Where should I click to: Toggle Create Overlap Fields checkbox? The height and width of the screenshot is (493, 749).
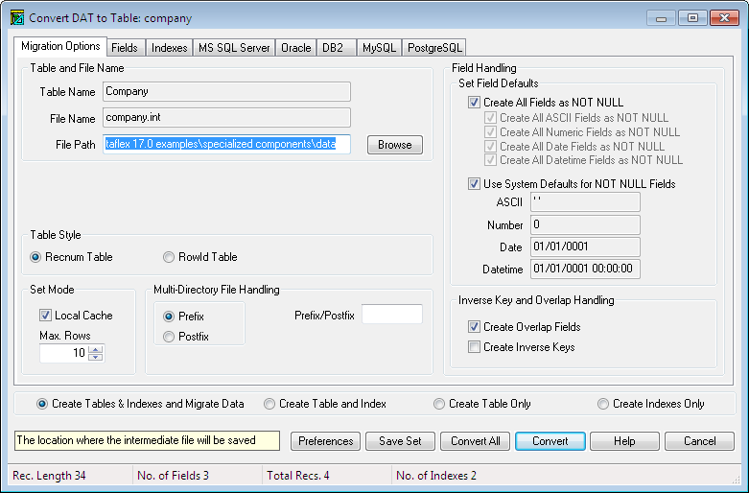point(474,327)
